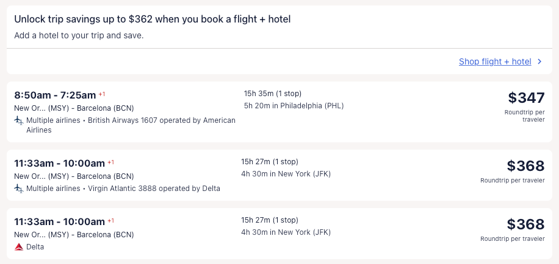The height and width of the screenshot is (264, 559).
Task: Click multiple airlines icon on Virgin Atlantic flight
Action: 19,189
